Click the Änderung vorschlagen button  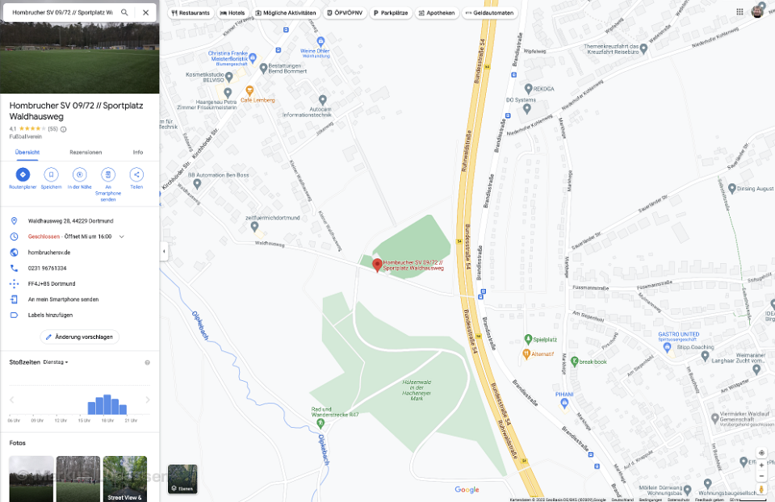80,337
